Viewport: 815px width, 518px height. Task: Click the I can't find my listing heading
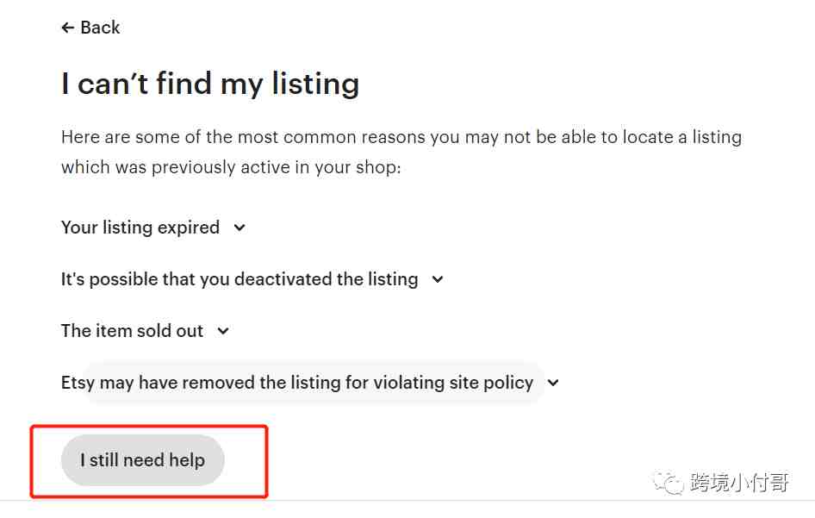click(x=210, y=84)
